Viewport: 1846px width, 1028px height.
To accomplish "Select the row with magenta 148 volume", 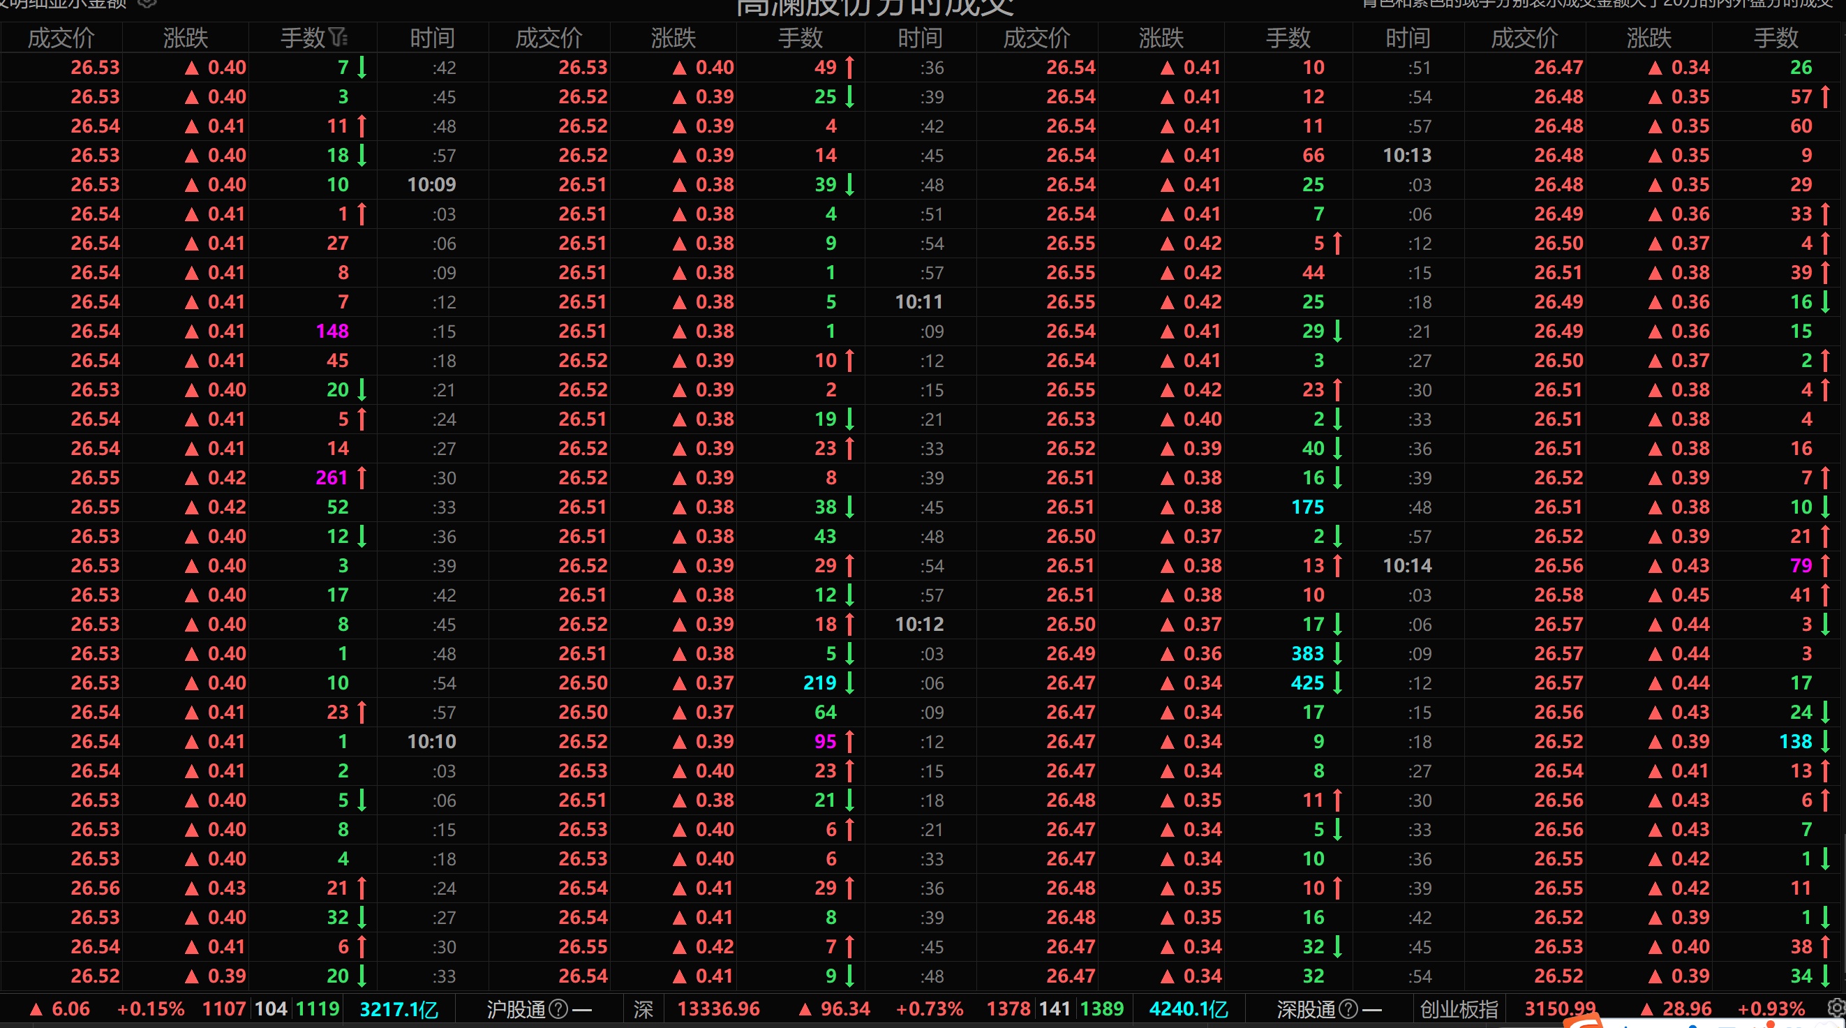I will (x=332, y=331).
